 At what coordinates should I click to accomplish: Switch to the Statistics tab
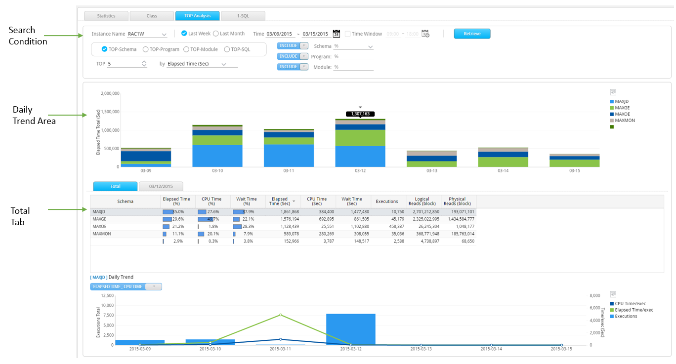click(x=106, y=16)
